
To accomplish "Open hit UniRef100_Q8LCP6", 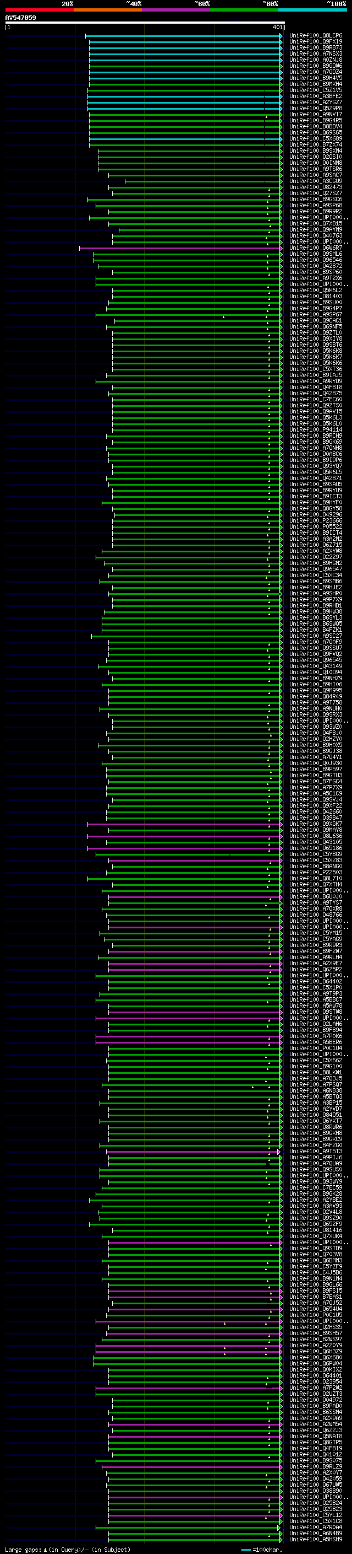I will pos(316,36).
